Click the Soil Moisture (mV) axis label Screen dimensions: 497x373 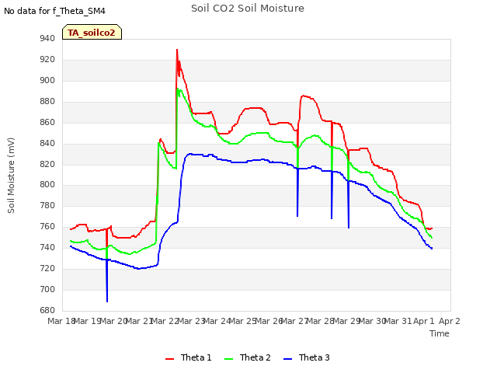pyautogui.click(x=11, y=176)
